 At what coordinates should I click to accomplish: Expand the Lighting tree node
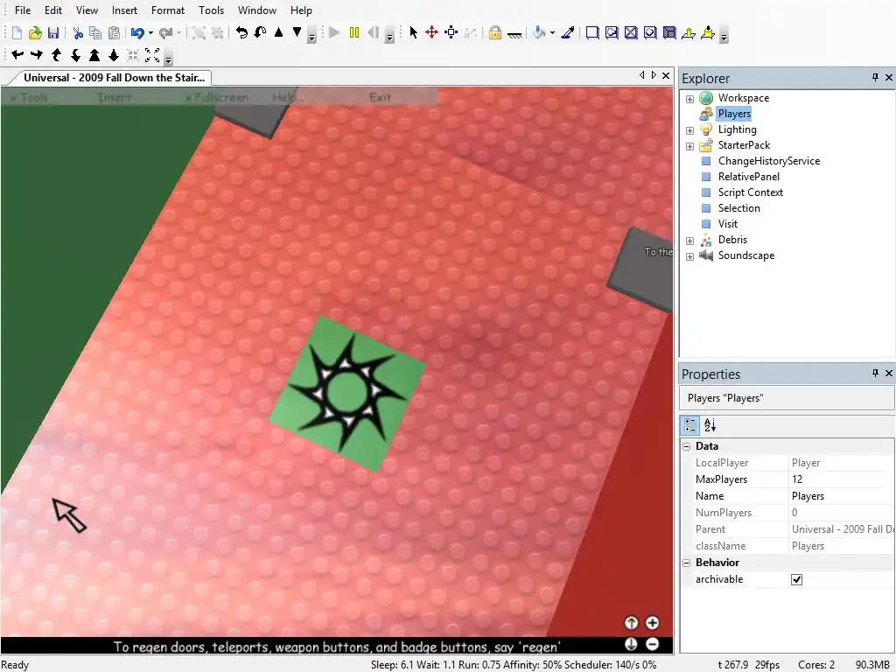pyautogui.click(x=689, y=130)
